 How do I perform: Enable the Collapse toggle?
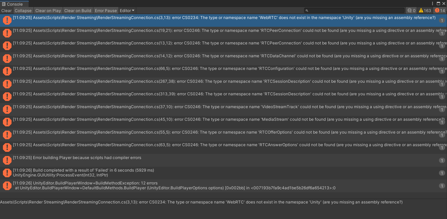(x=23, y=10)
